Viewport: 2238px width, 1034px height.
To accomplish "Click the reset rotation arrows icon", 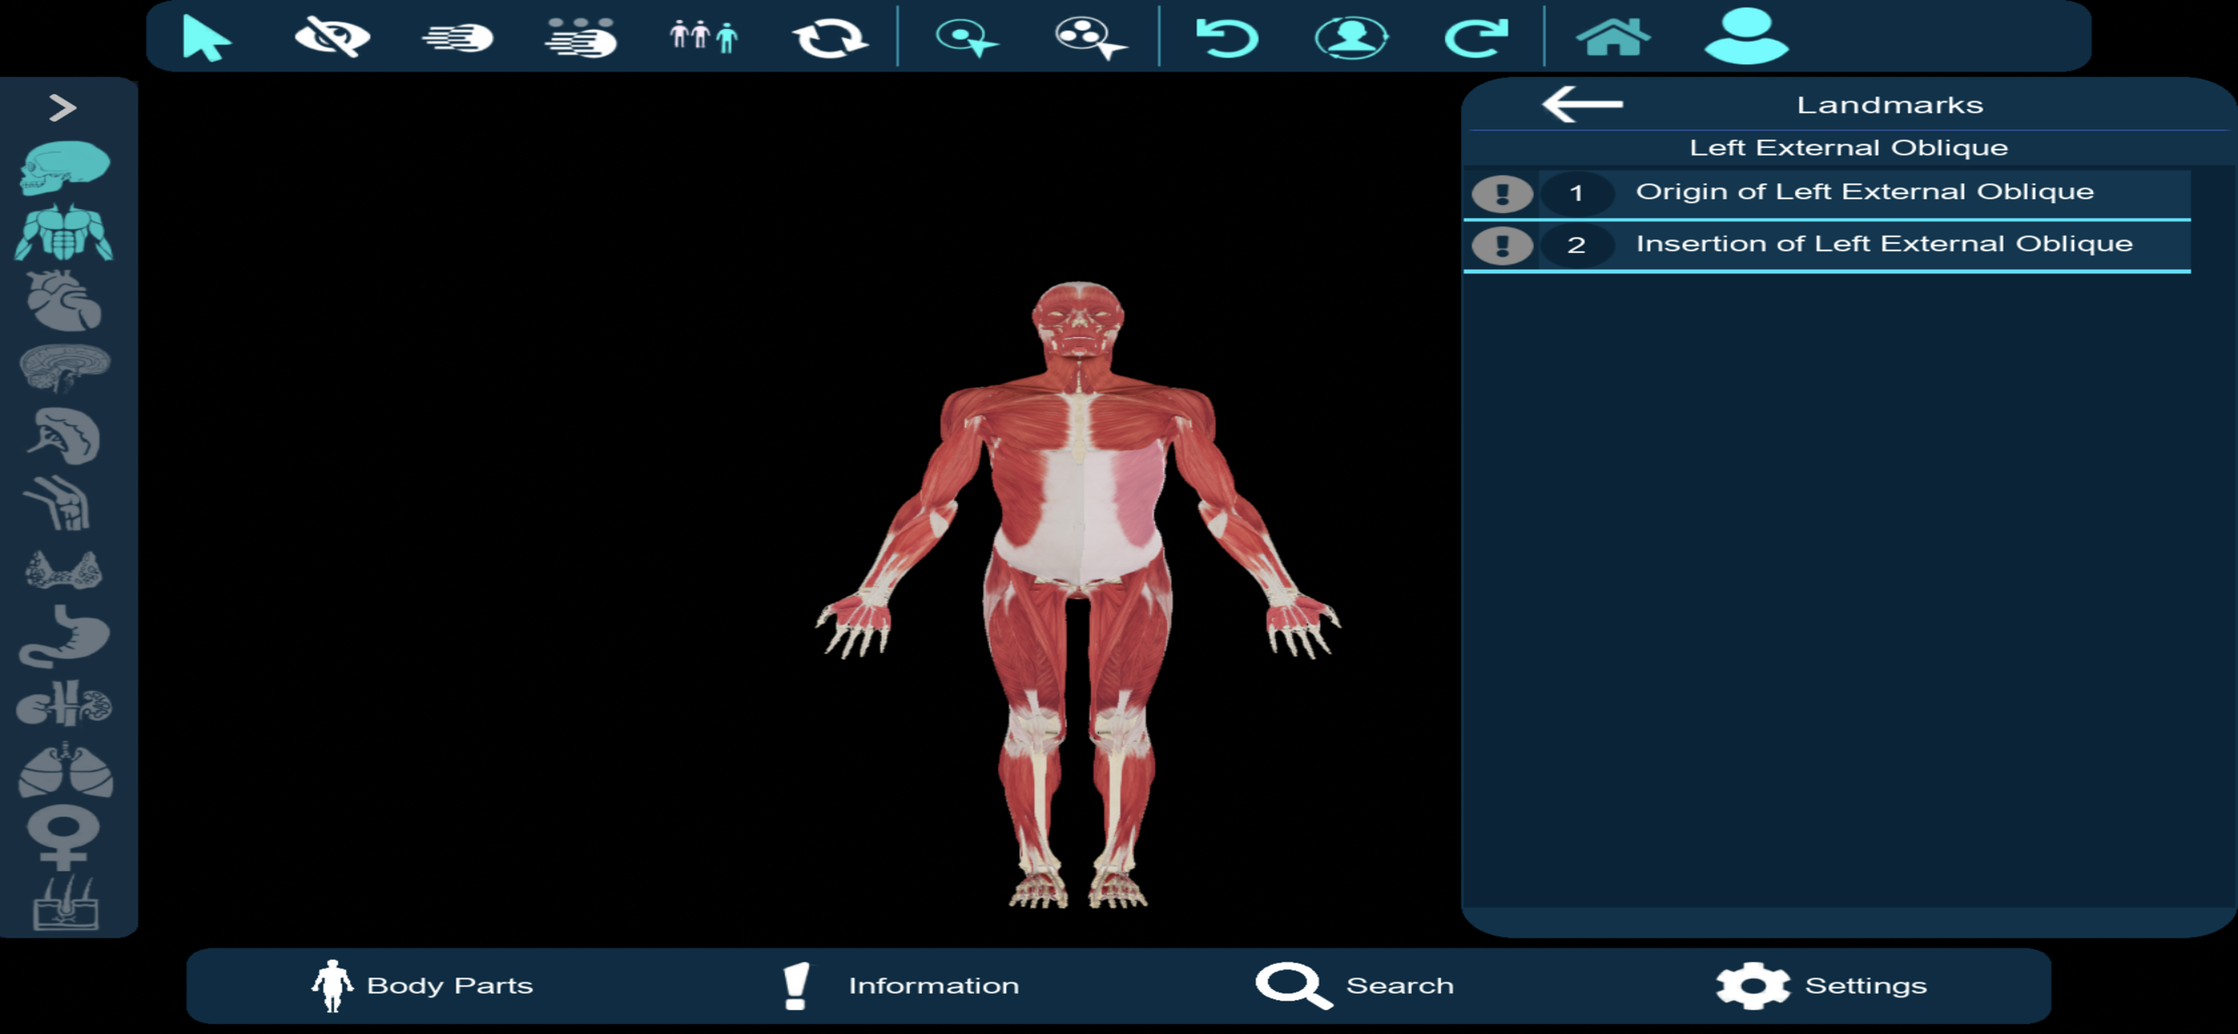I will pyautogui.click(x=830, y=37).
